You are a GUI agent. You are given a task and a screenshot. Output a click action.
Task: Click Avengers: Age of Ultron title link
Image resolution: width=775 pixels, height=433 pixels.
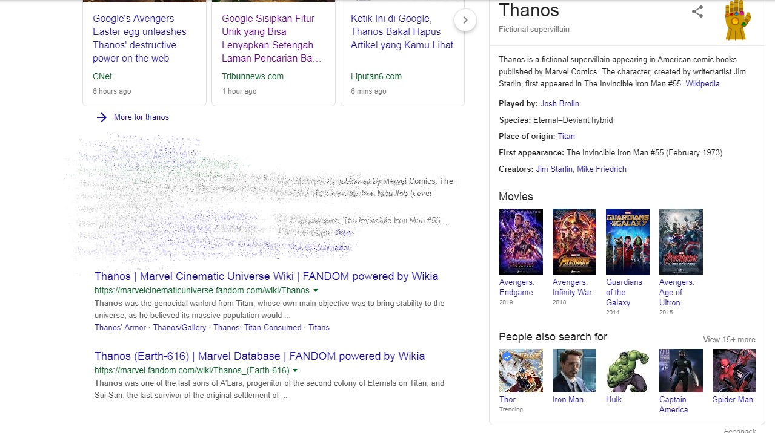click(677, 293)
